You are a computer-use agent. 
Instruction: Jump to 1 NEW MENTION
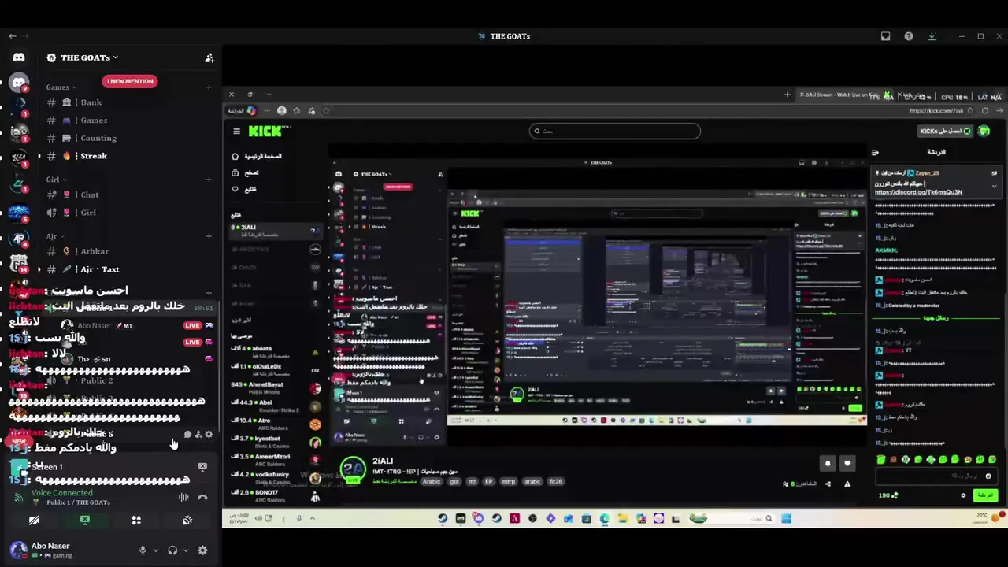(130, 81)
